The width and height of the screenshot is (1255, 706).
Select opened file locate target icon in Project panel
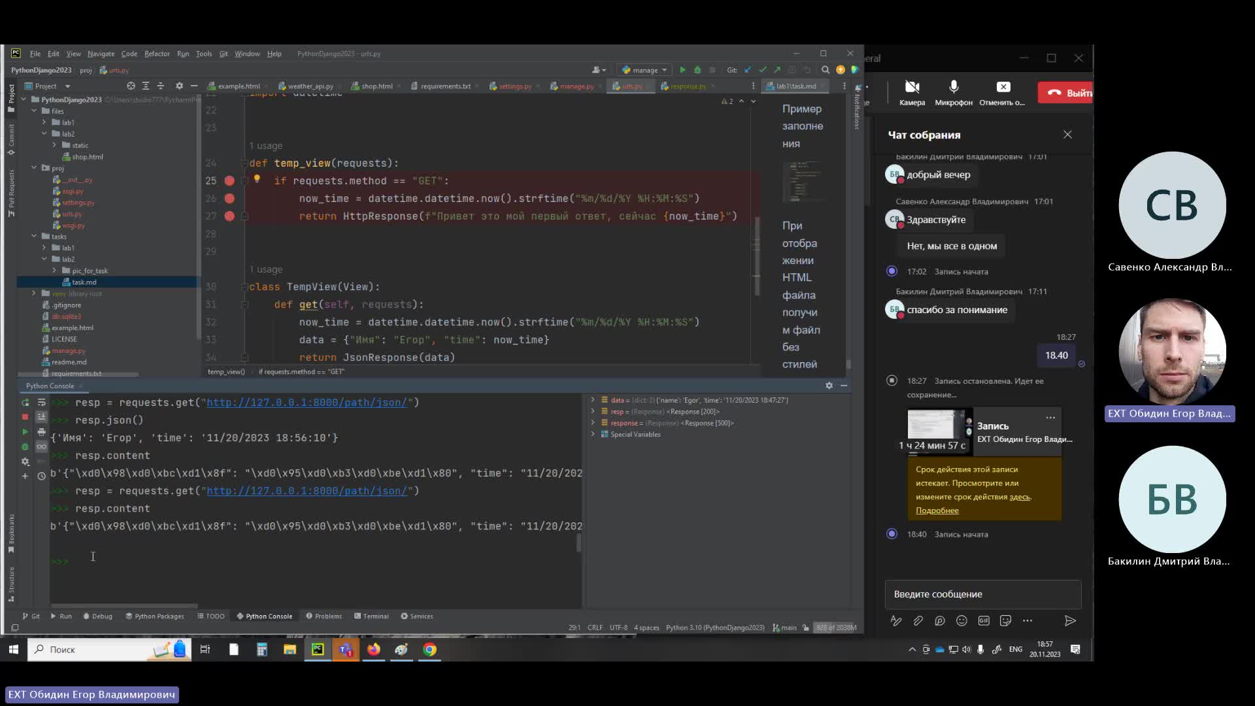(x=131, y=86)
